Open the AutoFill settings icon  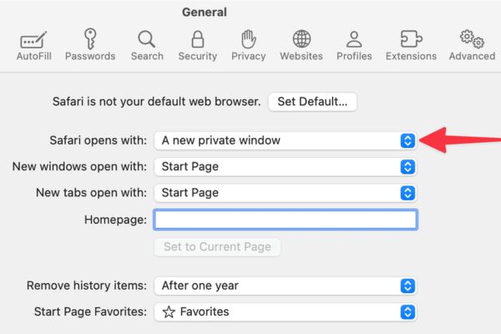[x=33, y=39]
